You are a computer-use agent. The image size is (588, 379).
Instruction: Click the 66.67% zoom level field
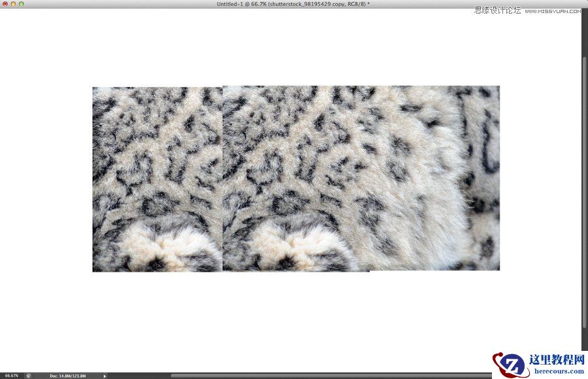(12, 376)
